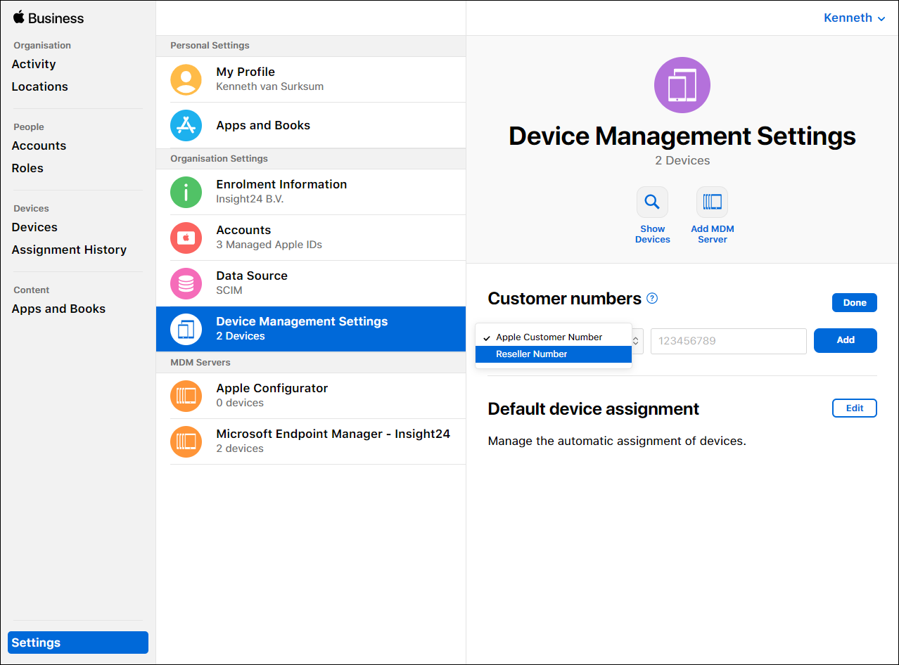Click the Default device assignment heading

point(594,409)
